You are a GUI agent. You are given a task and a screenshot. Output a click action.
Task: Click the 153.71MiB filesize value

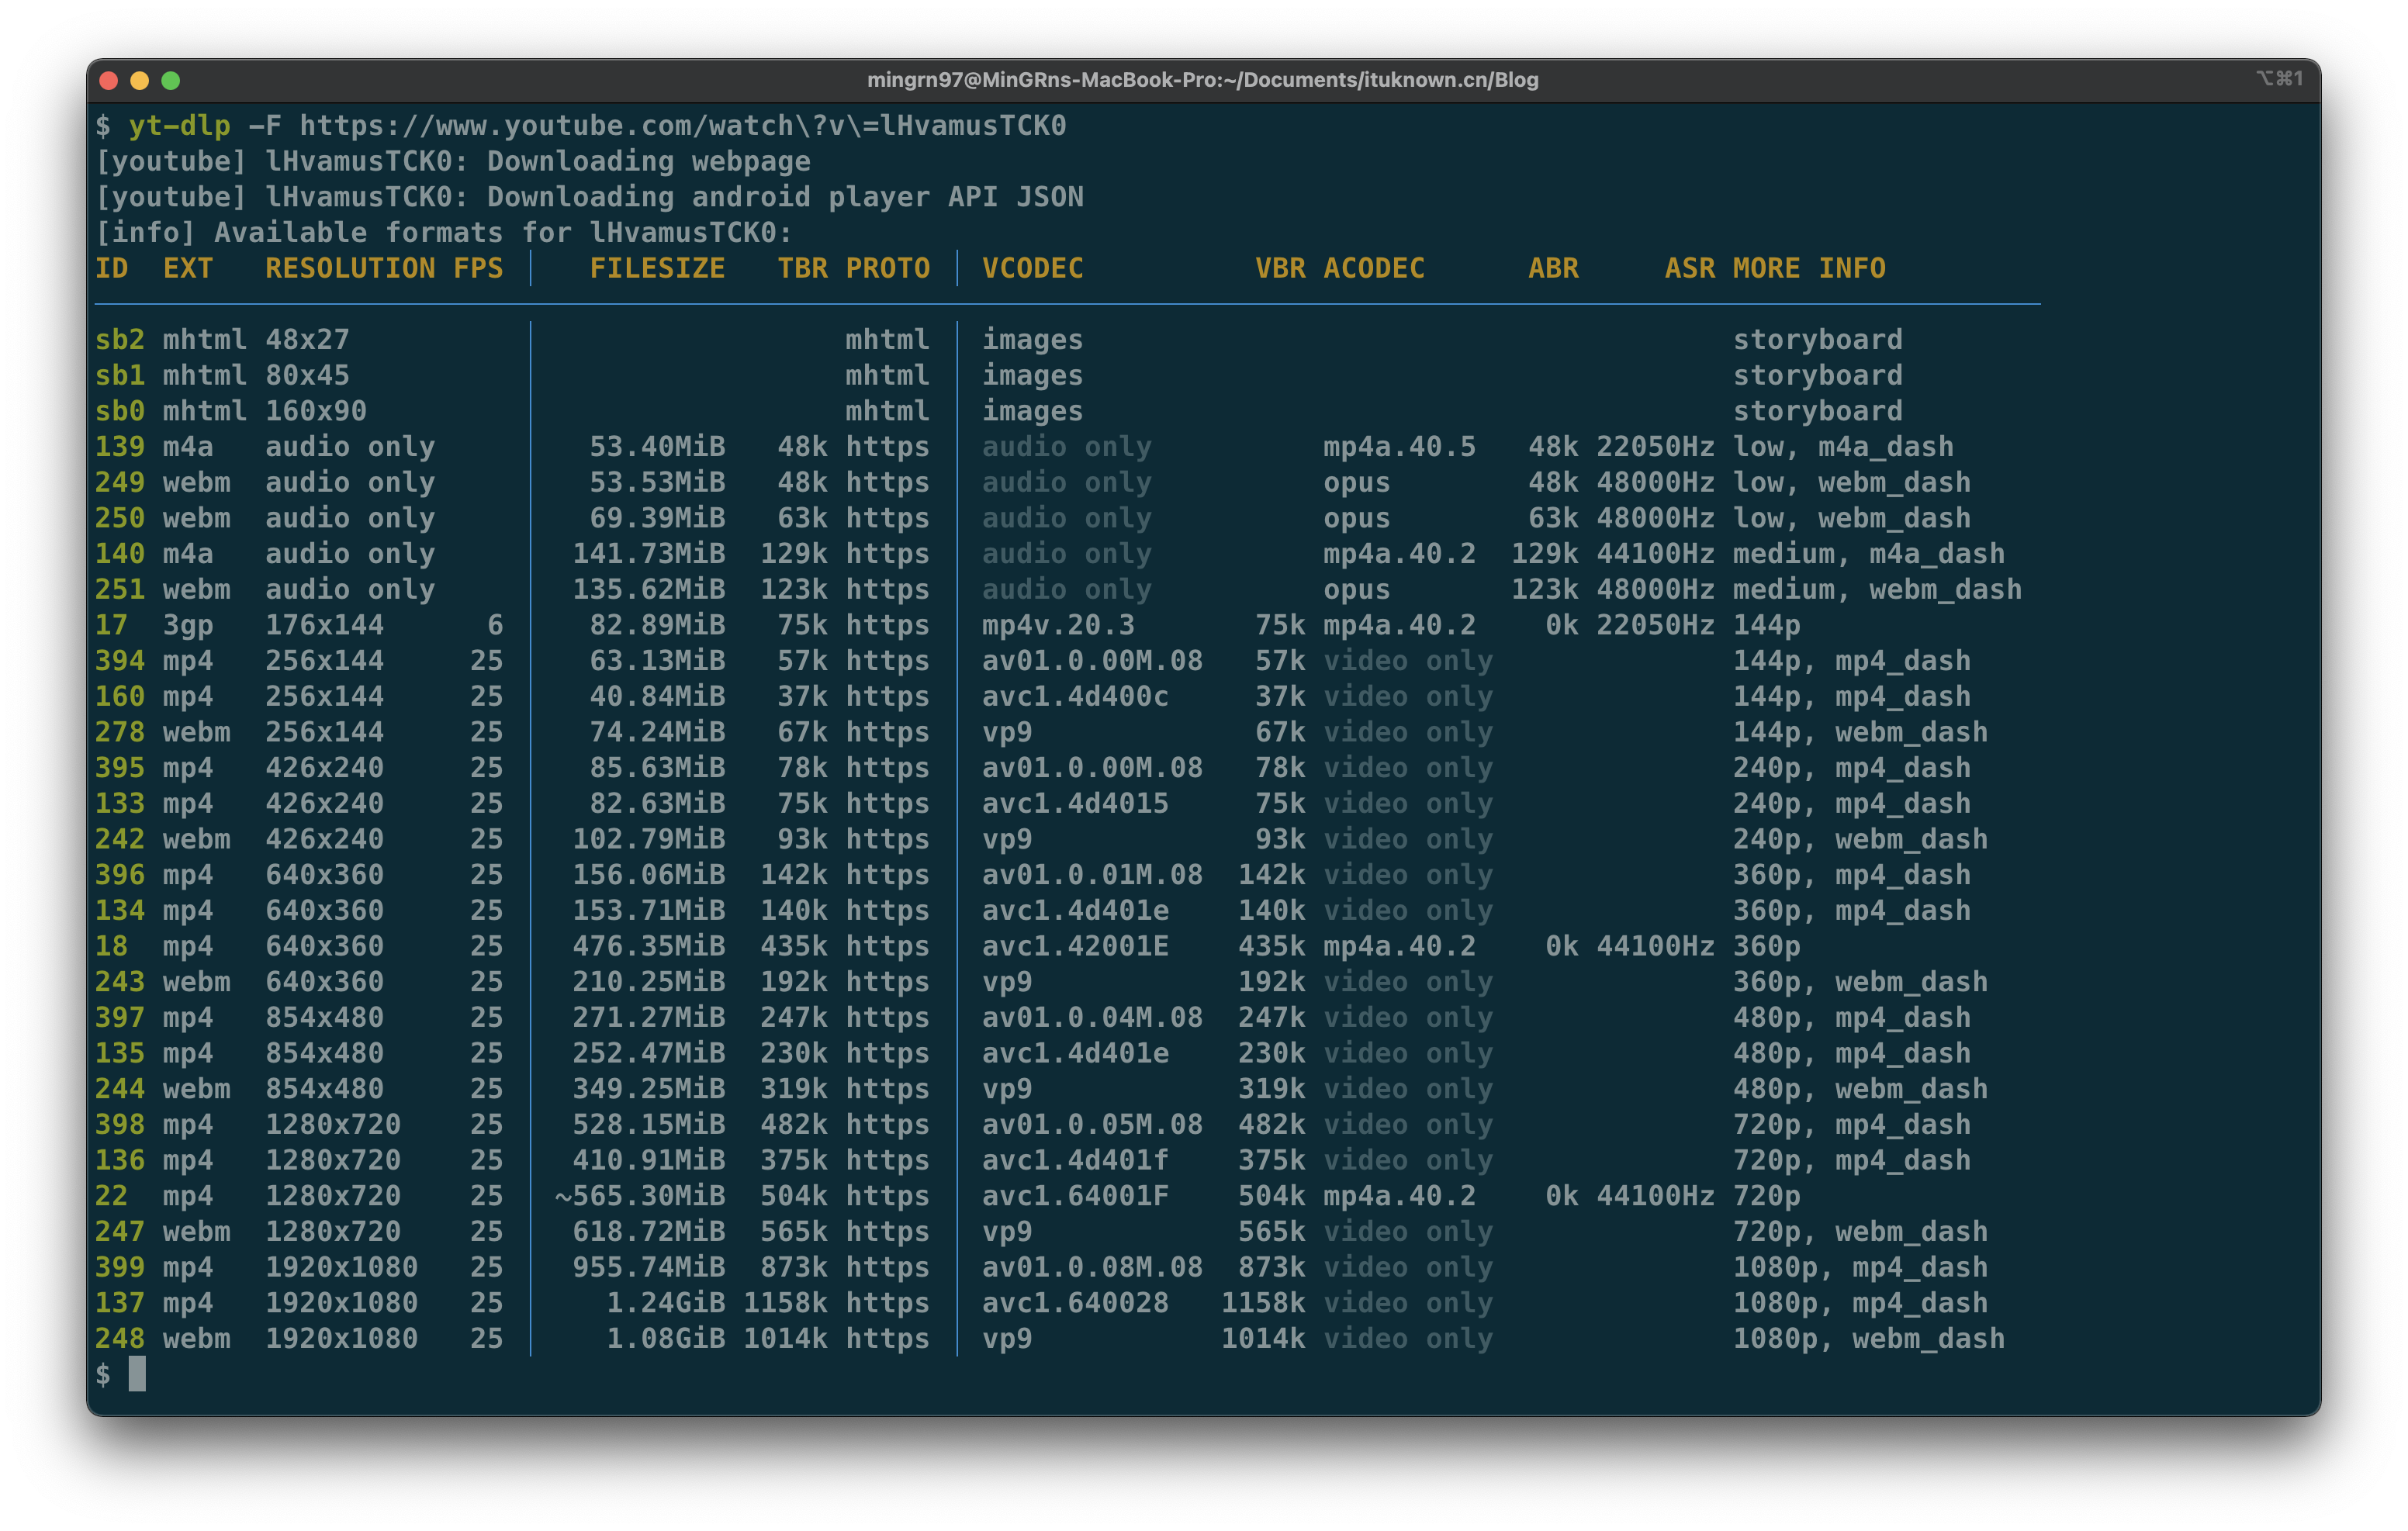click(x=649, y=910)
